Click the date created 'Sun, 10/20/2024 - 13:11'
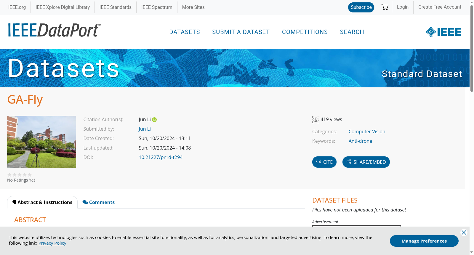This screenshot has width=474, height=255. pyautogui.click(x=165, y=139)
